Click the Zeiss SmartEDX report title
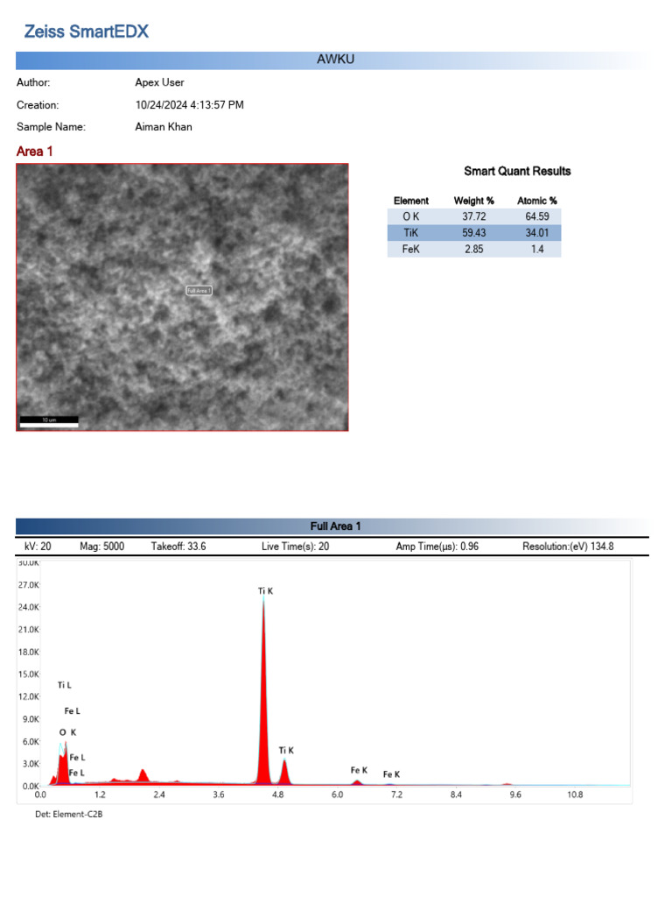The height and width of the screenshot is (897, 672). tap(87, 31)
